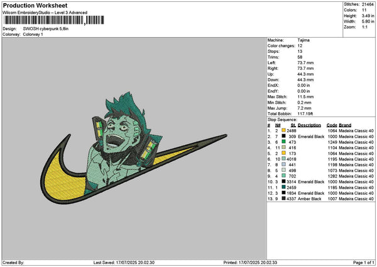The width and height of the screenshot is (377, 267).
Task: Select stitch count '1834' in row 12
Action: pyautogui.click(x=292, y=193)
